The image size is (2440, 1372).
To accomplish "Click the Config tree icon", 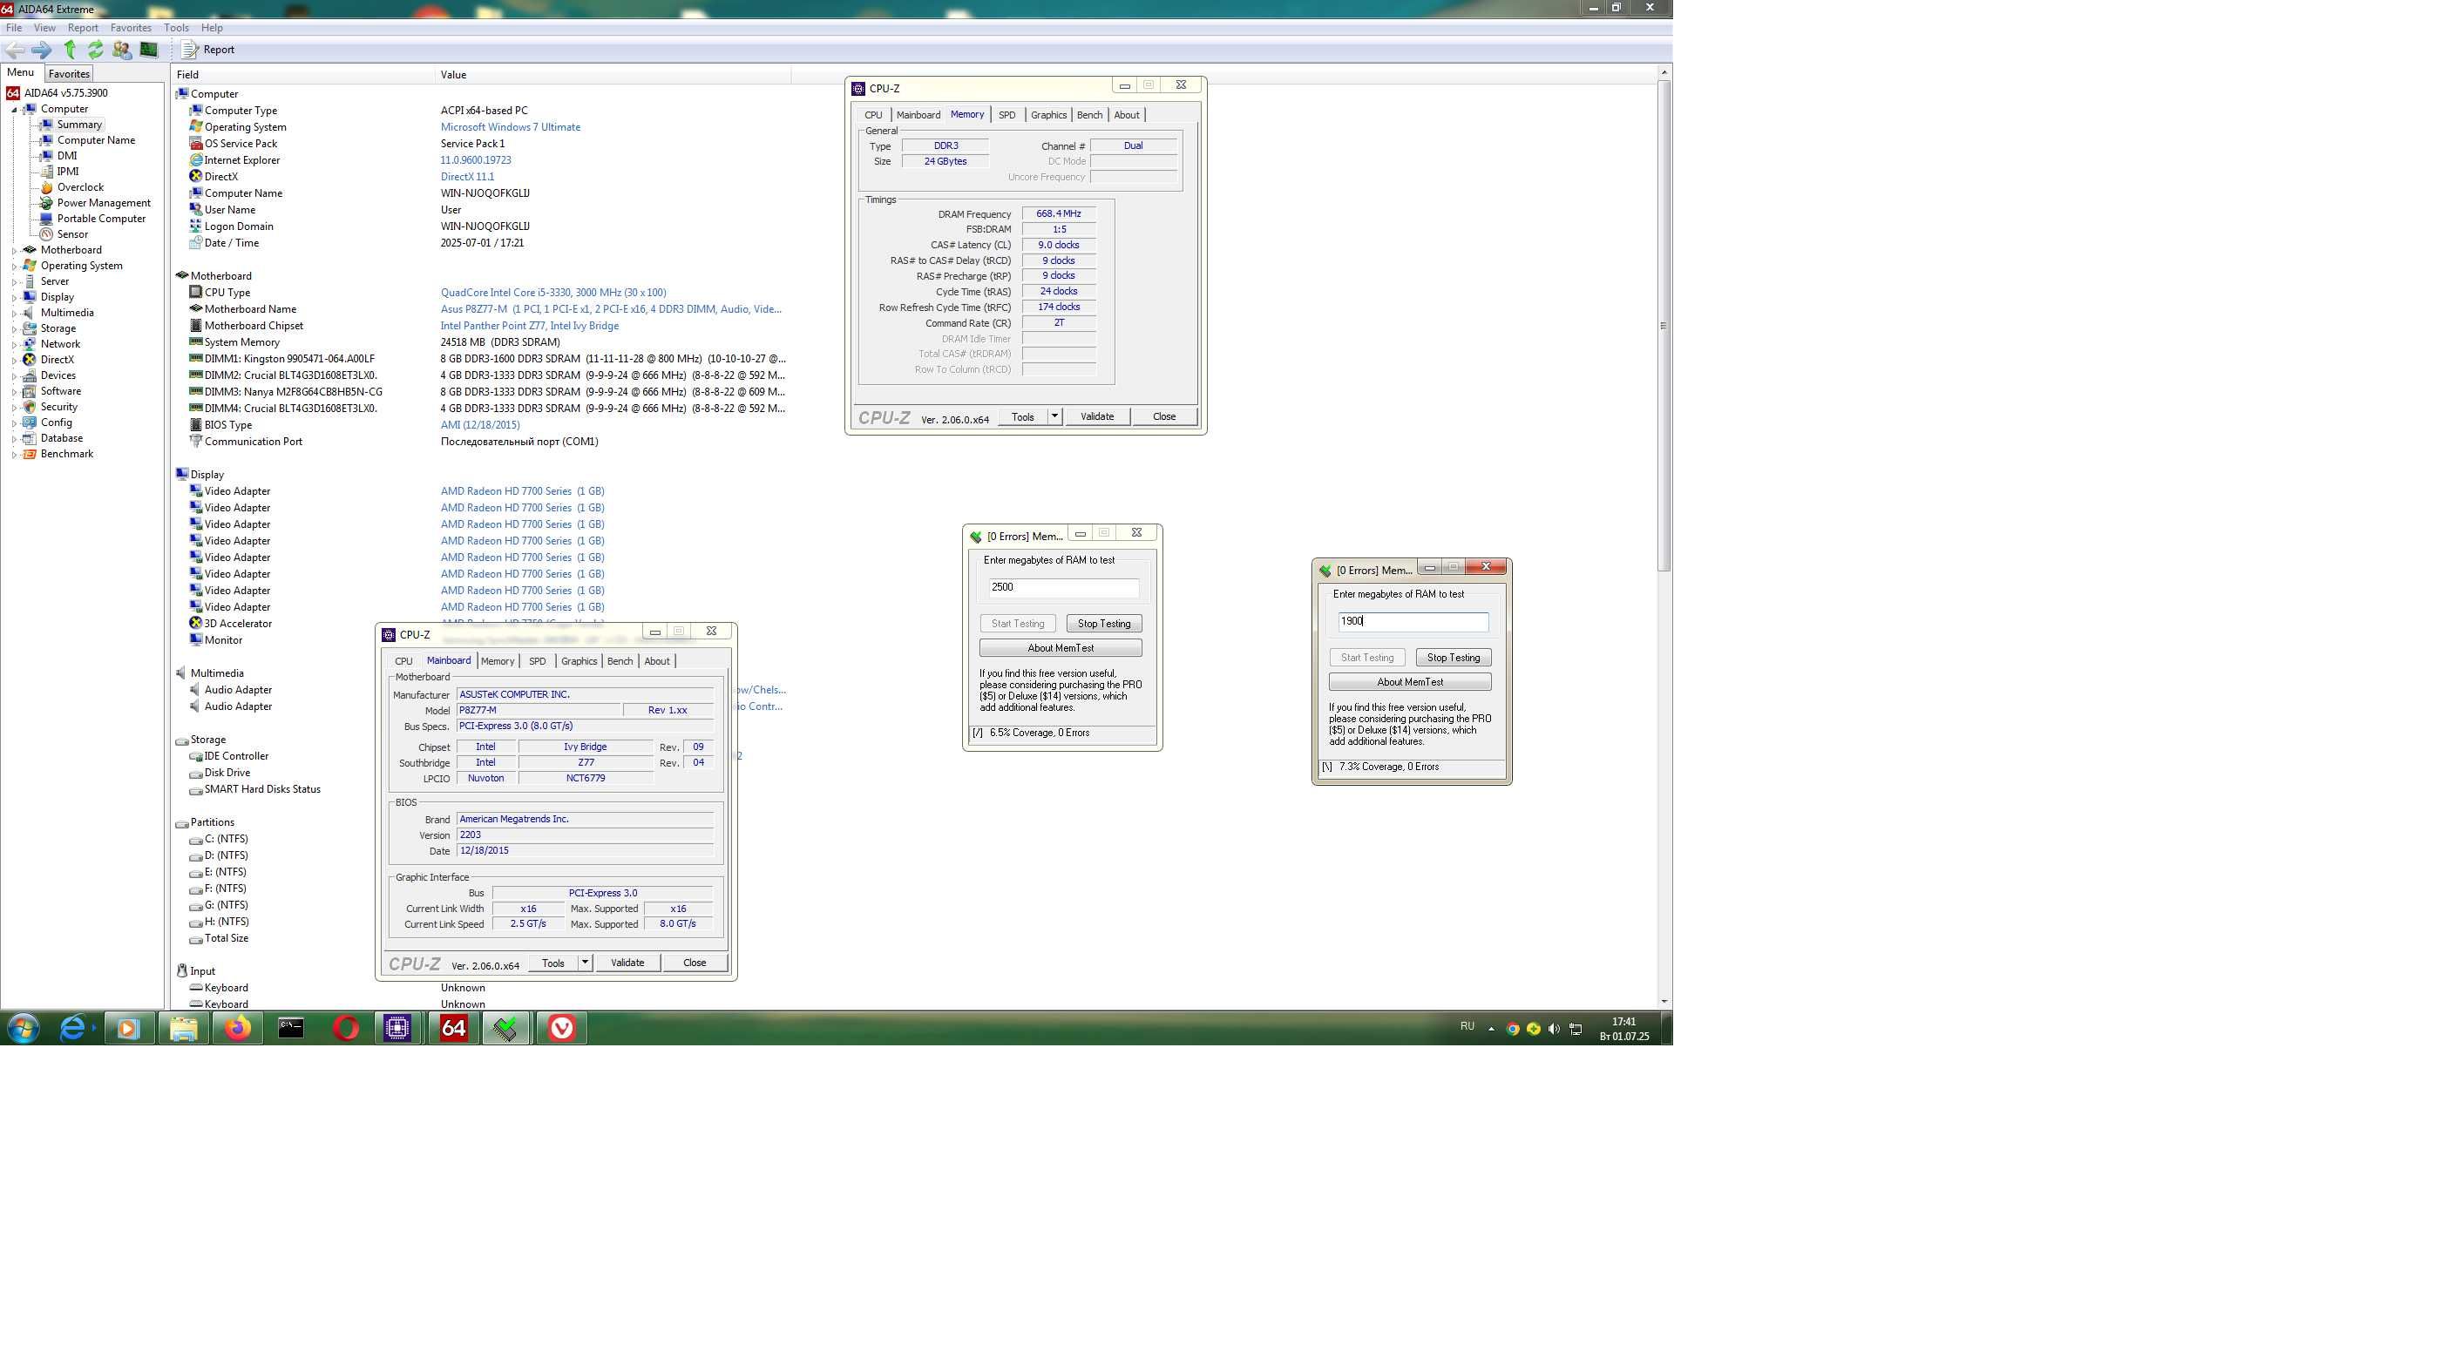I will pos(30,423).
